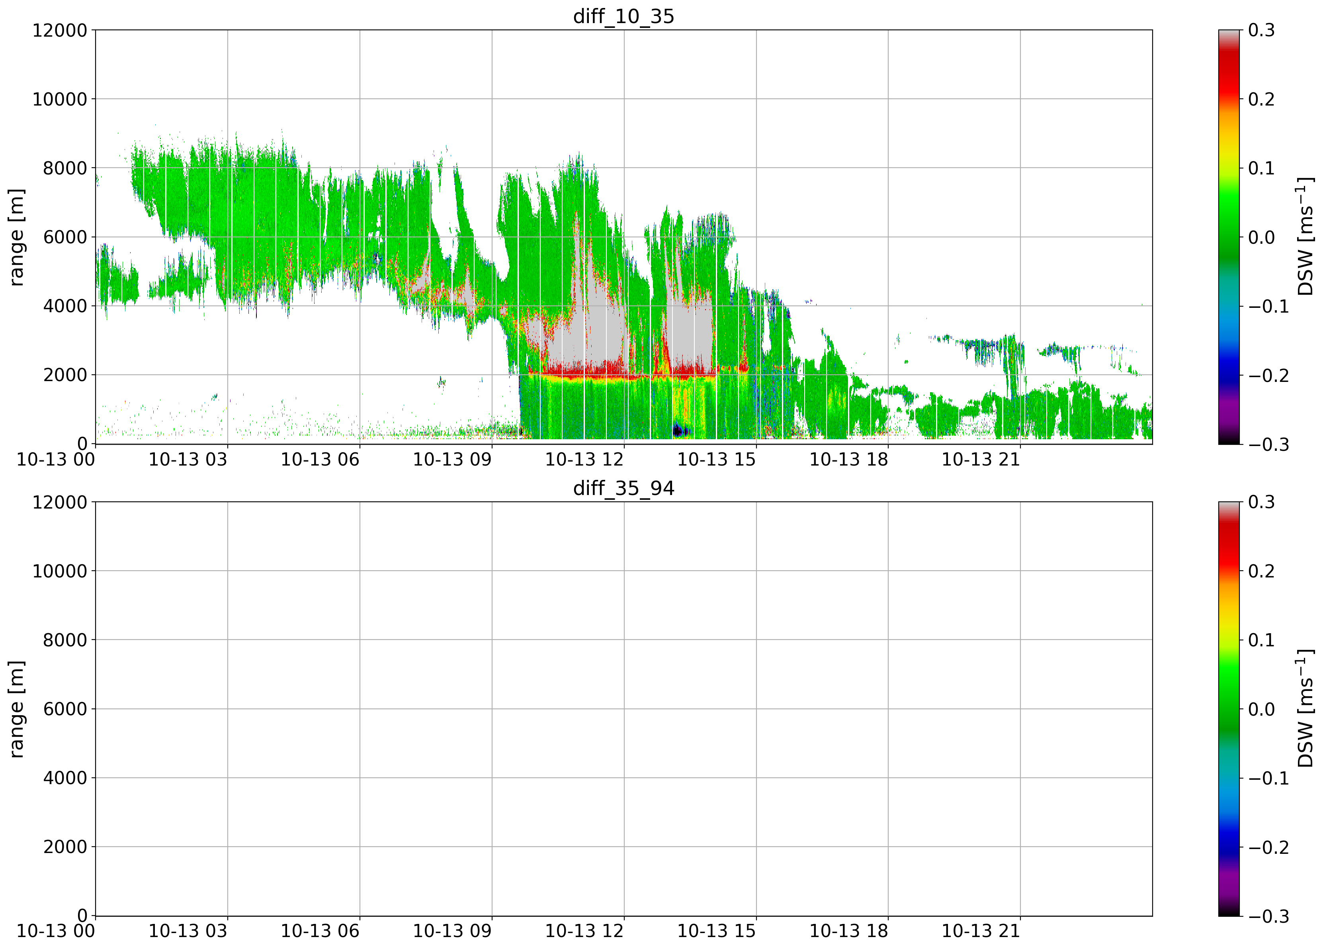Image resolution: width=1325 pixels, height=949 pixels.
Task: Click the −0.2 tick on diff_35_94 colorbar
Action: pyautogui.click(x=1268, y=847)
